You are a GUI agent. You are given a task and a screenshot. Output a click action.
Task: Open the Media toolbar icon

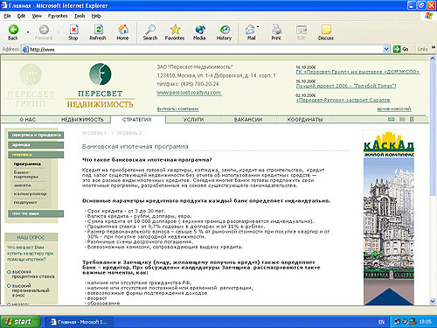point(199,32)
